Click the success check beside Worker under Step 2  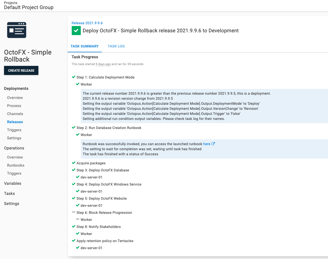coord(78,135)
